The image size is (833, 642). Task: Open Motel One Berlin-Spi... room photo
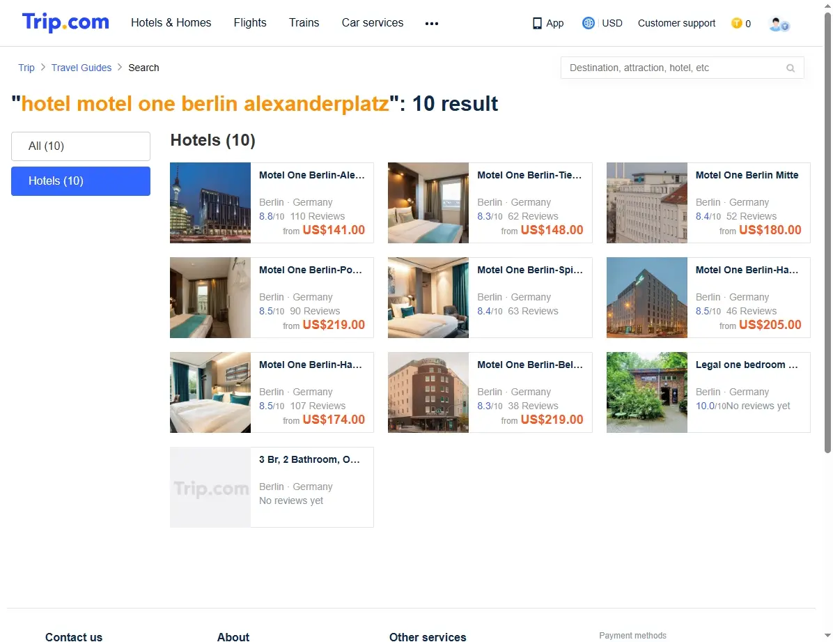tap(428, 298)
